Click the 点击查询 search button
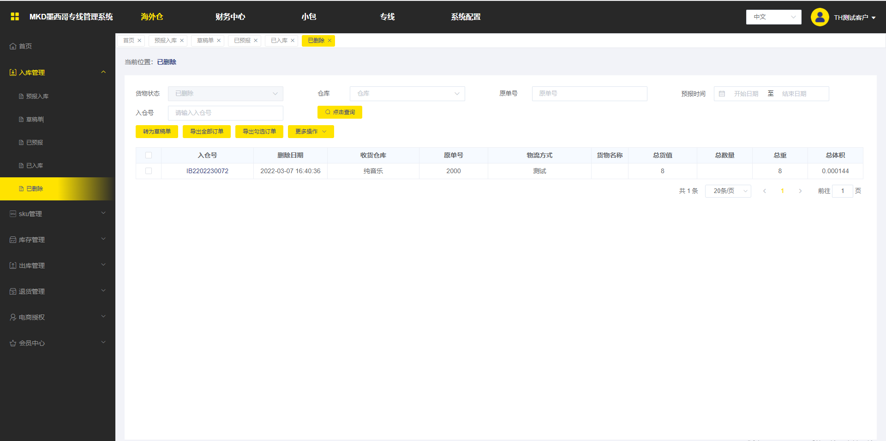This screenshot has height=441, width=886. (x=340, y=112)
